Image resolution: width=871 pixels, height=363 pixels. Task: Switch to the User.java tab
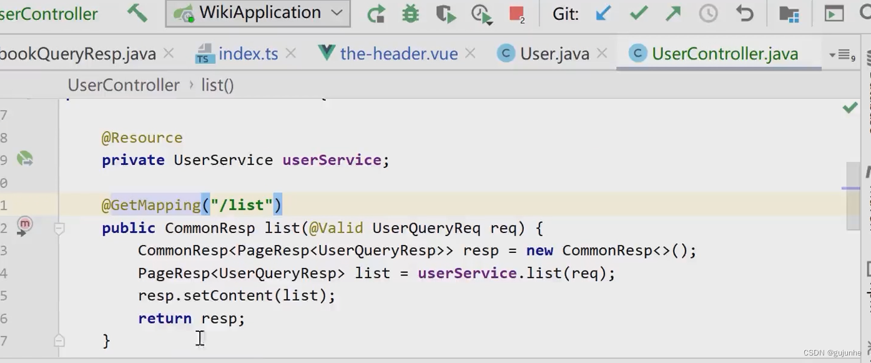pyautogui.click(x=554, y=54)
